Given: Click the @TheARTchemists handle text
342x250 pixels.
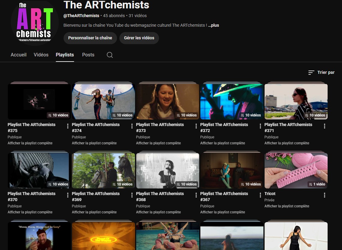Looking at the screenshot, I should click(x=81, y=16).
